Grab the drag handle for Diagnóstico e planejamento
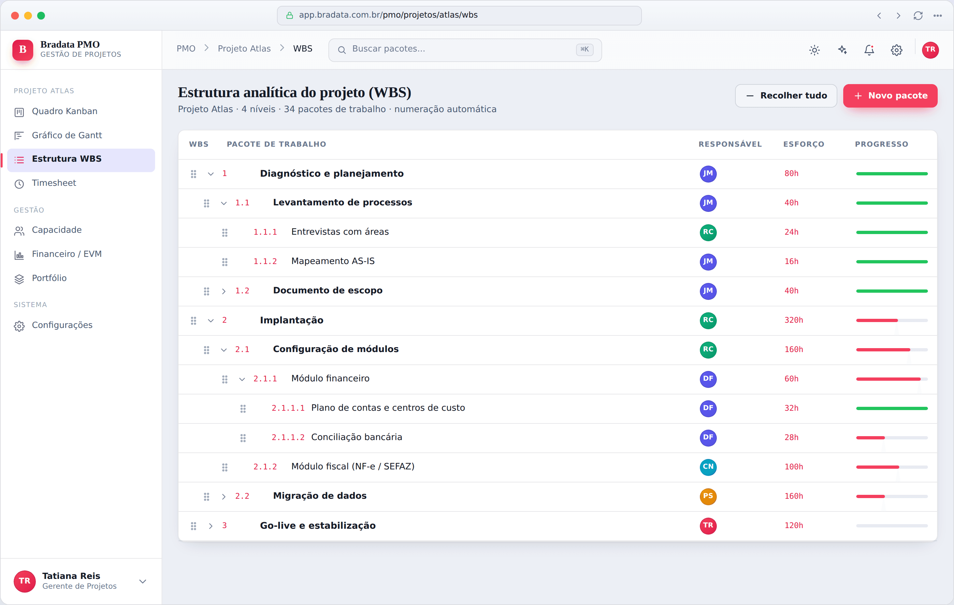The height and width of the screenshot is (605, 954). coord(193,174)
